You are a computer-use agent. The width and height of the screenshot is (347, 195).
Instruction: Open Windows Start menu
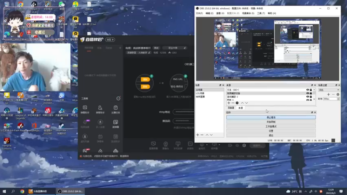tap(4, 191)
